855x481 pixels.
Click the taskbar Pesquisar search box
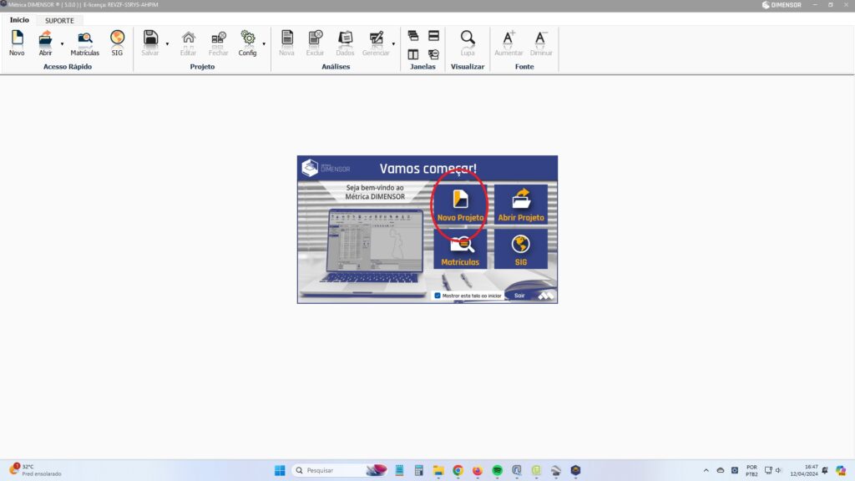pyautogui.click(x=340, y=470)
